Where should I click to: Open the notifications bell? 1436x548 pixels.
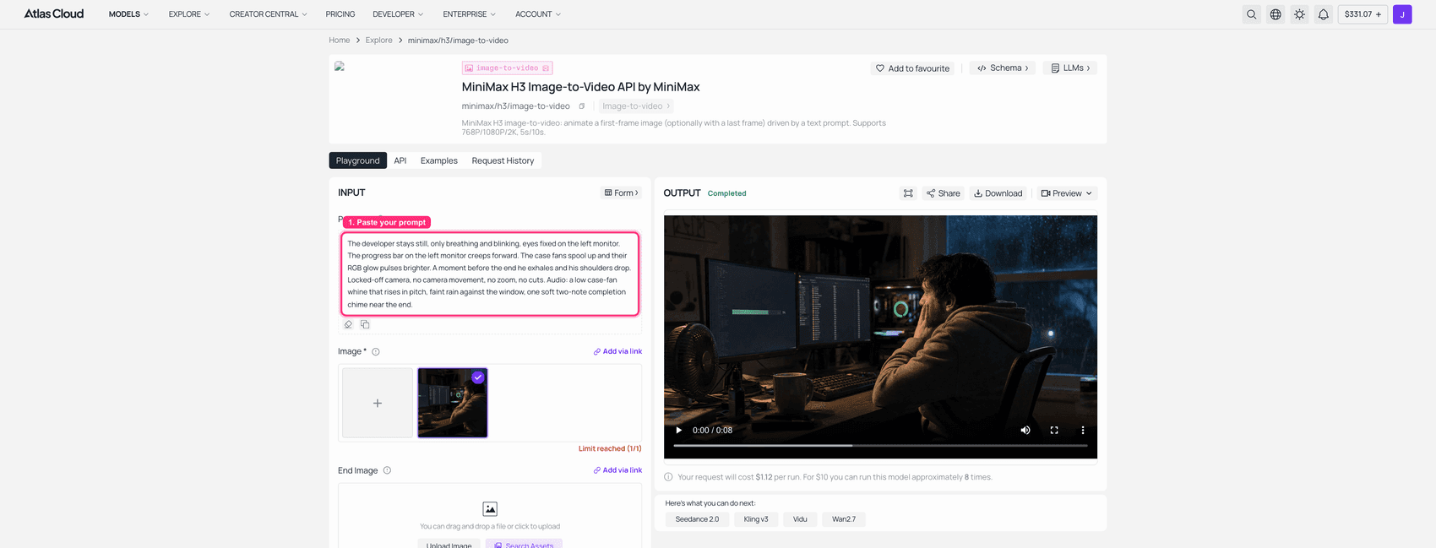[x=1324, y=14]
